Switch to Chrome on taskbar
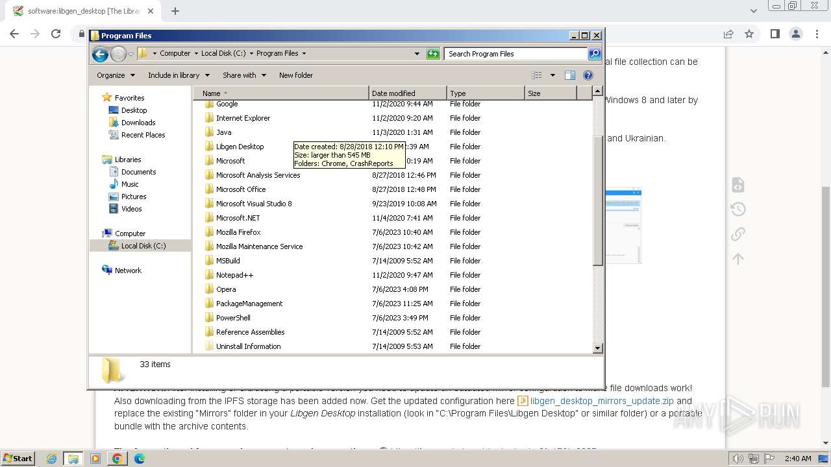This screenshot has width=831, height=467. click(x=118, y=459)
